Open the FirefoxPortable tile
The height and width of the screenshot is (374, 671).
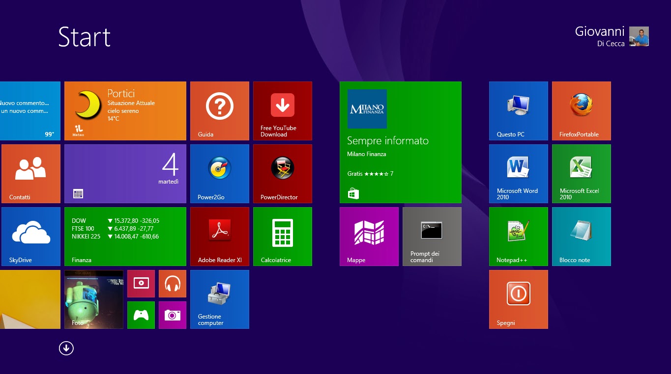(582, 110)
